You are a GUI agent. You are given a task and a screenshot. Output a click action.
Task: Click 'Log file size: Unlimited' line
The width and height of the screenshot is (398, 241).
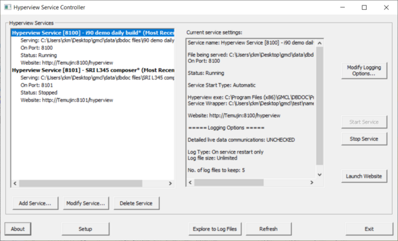212,158
